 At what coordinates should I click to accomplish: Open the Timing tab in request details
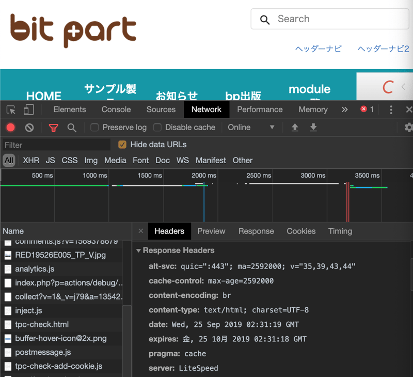coord(340,231)
